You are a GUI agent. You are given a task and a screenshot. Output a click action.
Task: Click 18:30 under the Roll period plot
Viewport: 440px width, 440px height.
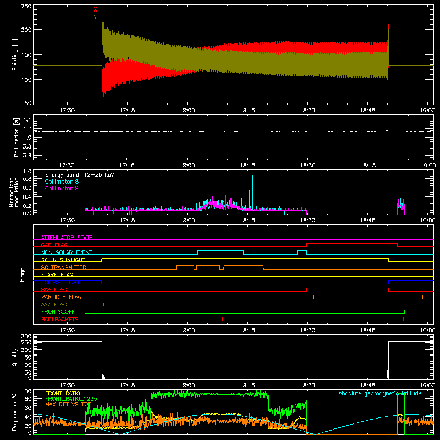(307, 166)
